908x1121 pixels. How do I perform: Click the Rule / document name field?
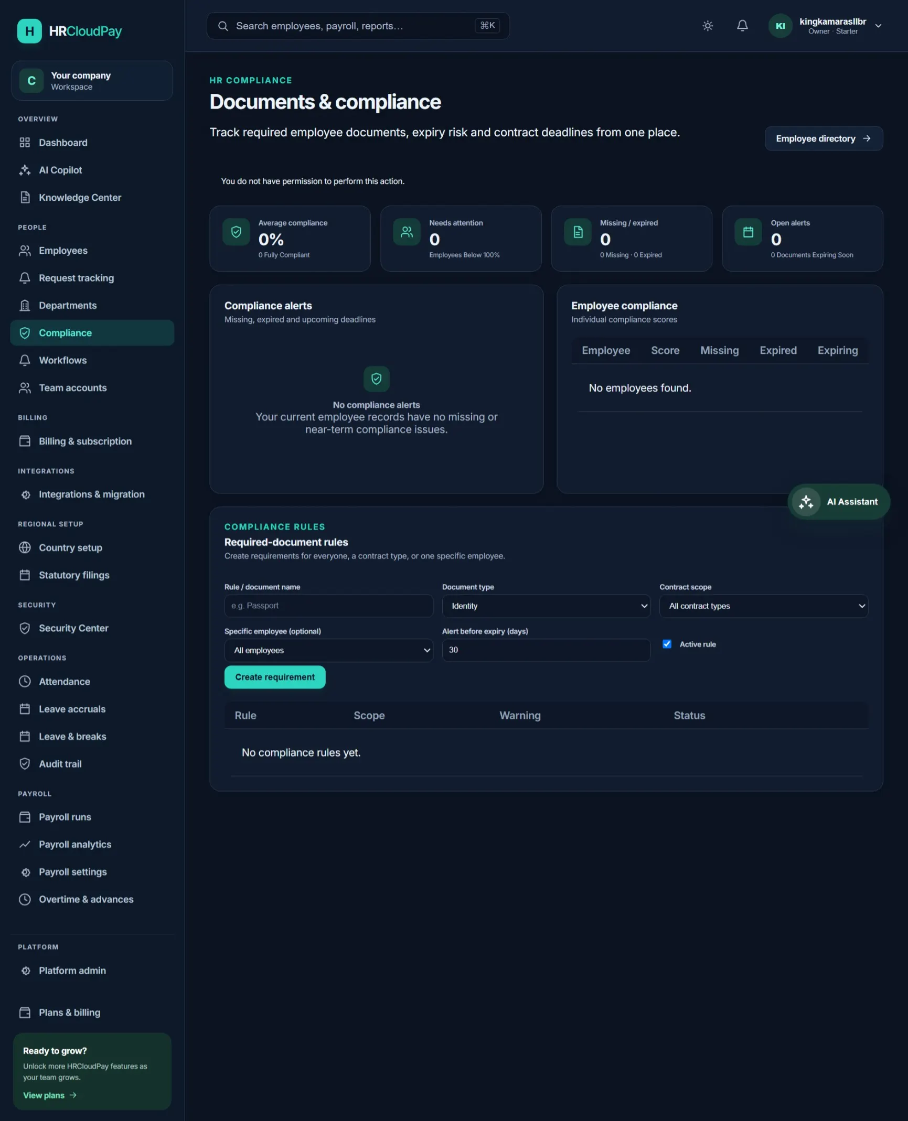[328, 606]
